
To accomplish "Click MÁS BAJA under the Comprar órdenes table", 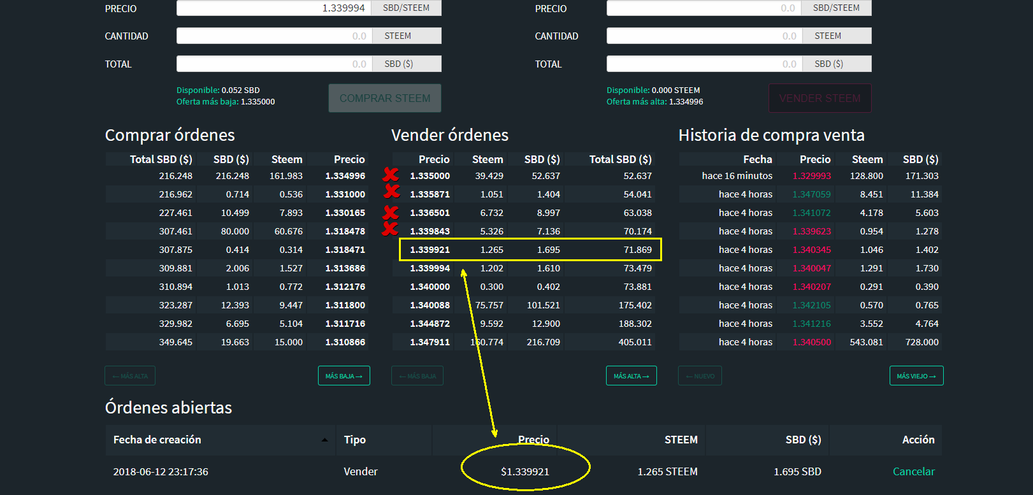I will point(344,376).
